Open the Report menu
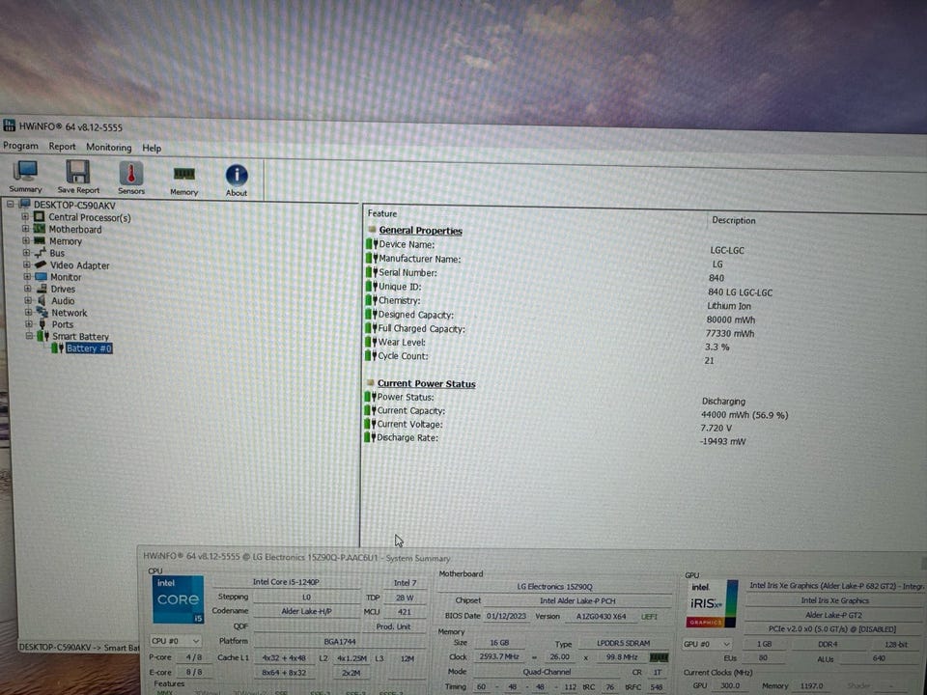Image resolution: width=927 pixels, height=695 pixels. (x=62, y=146)
